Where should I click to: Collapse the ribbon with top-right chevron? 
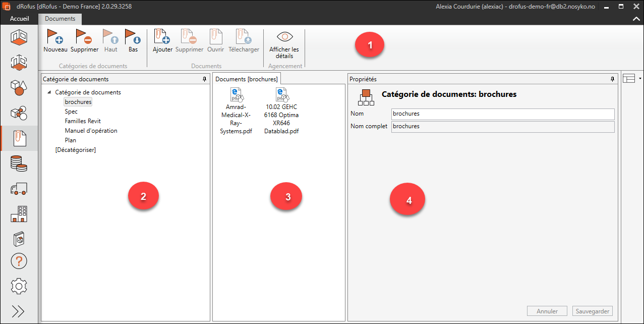[636, 19]
